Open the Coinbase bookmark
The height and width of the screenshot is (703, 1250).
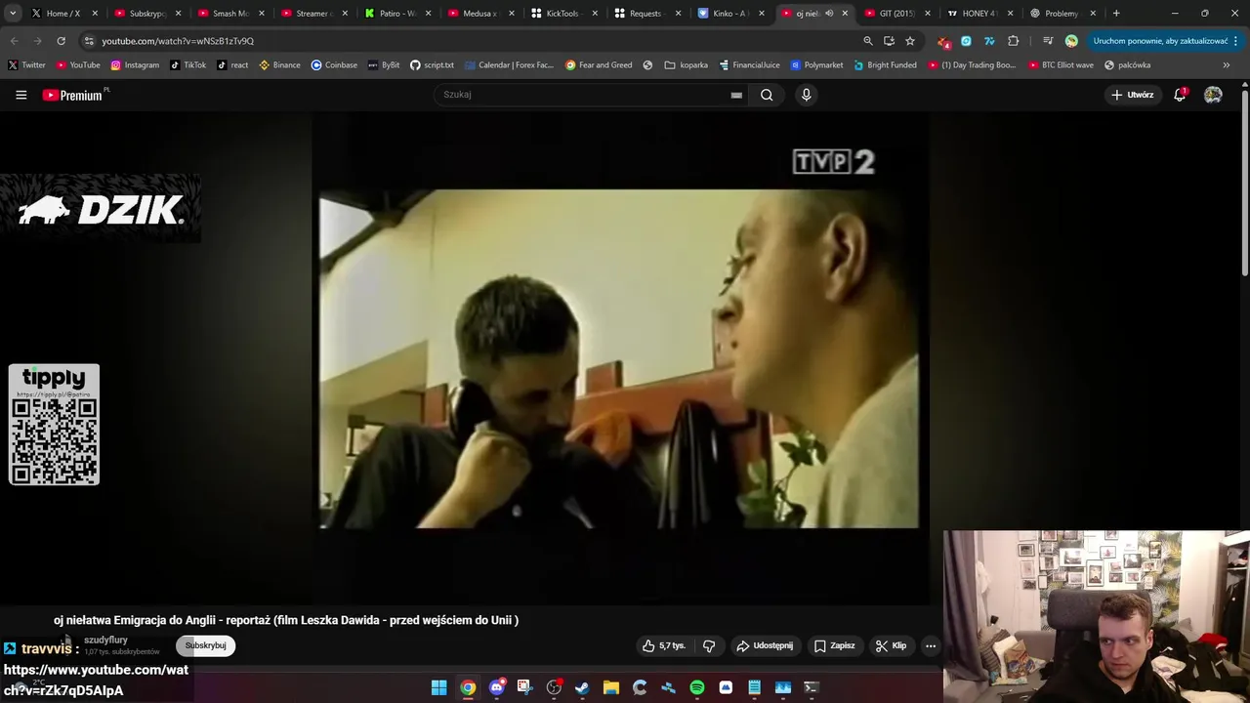(334, 64)
